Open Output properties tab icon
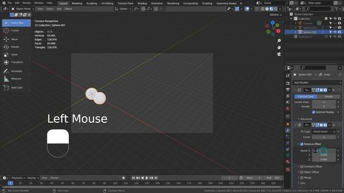 [288, 90]
